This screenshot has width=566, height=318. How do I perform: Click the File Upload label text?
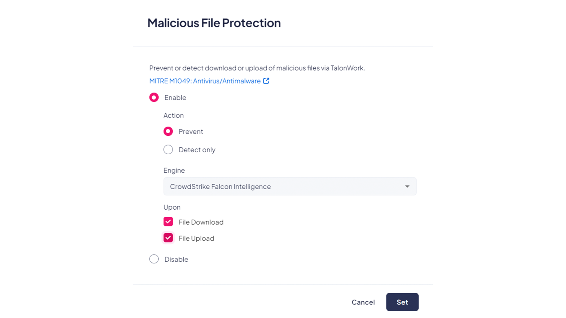[196, 238]
